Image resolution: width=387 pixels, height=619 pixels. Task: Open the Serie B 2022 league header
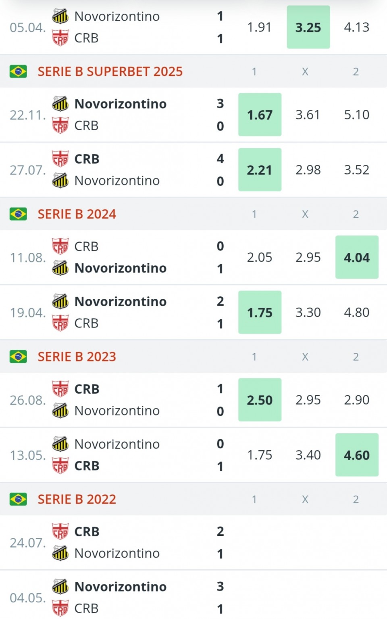(77, 499)
